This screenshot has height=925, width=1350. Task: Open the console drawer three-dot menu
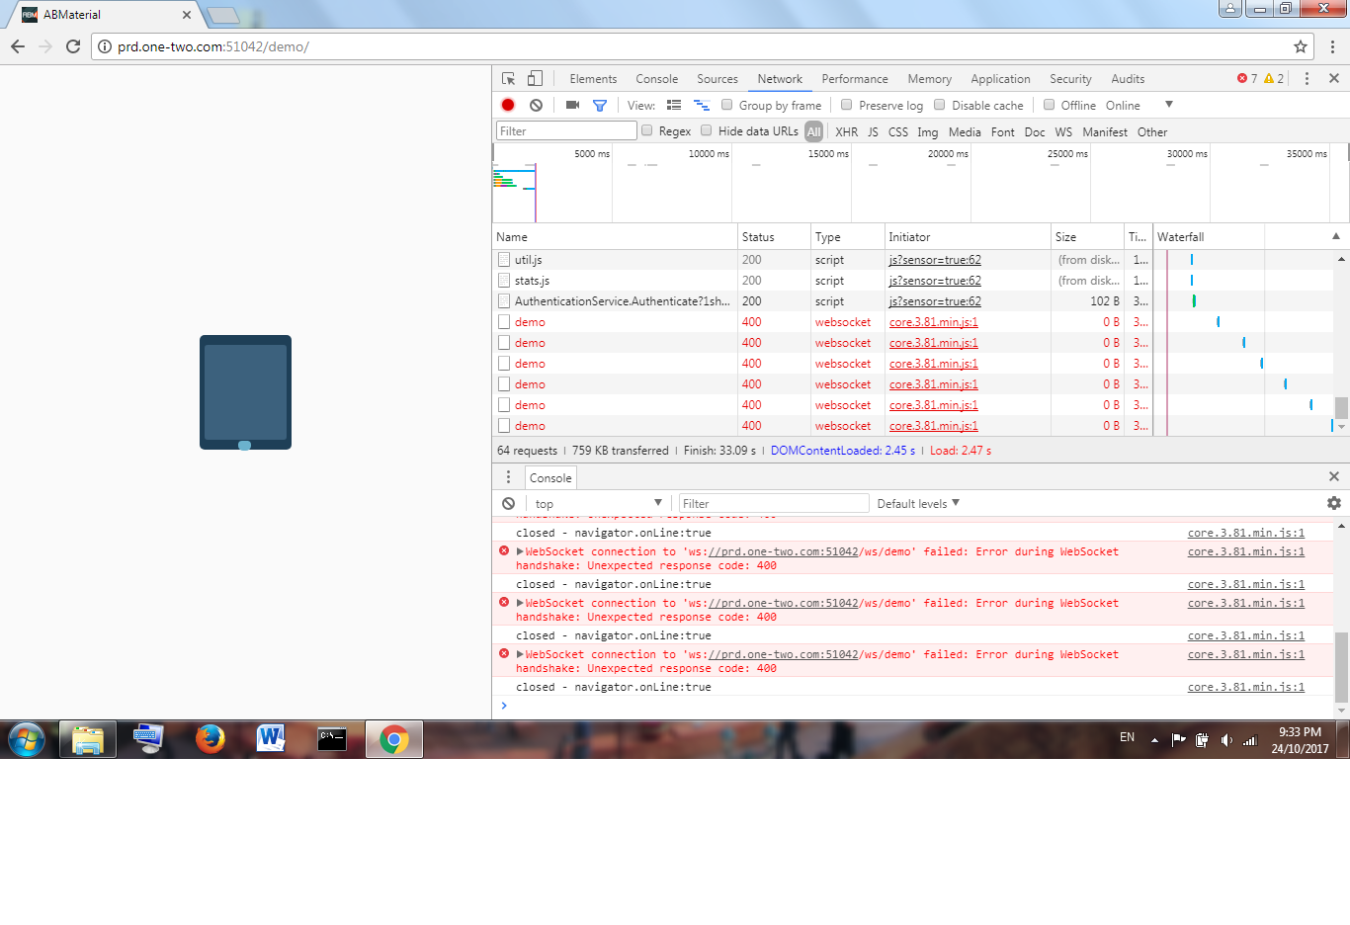[509, 477]
